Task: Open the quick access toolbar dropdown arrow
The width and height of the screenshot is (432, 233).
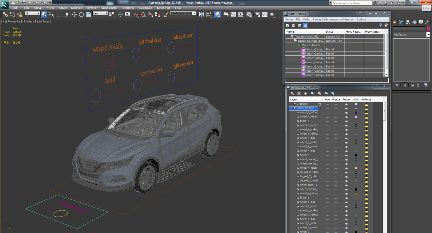Action: coord(50,3)
